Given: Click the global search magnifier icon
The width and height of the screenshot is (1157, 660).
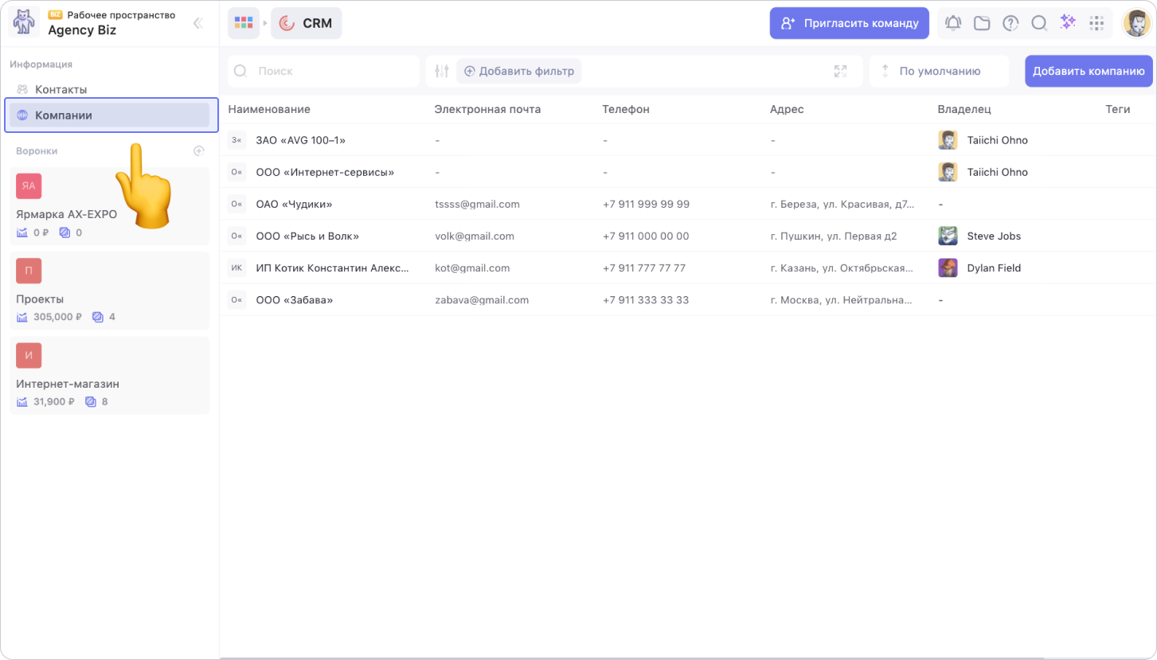Looking at the screenshot, I should pyautogui.click(x=1039, y=23).
